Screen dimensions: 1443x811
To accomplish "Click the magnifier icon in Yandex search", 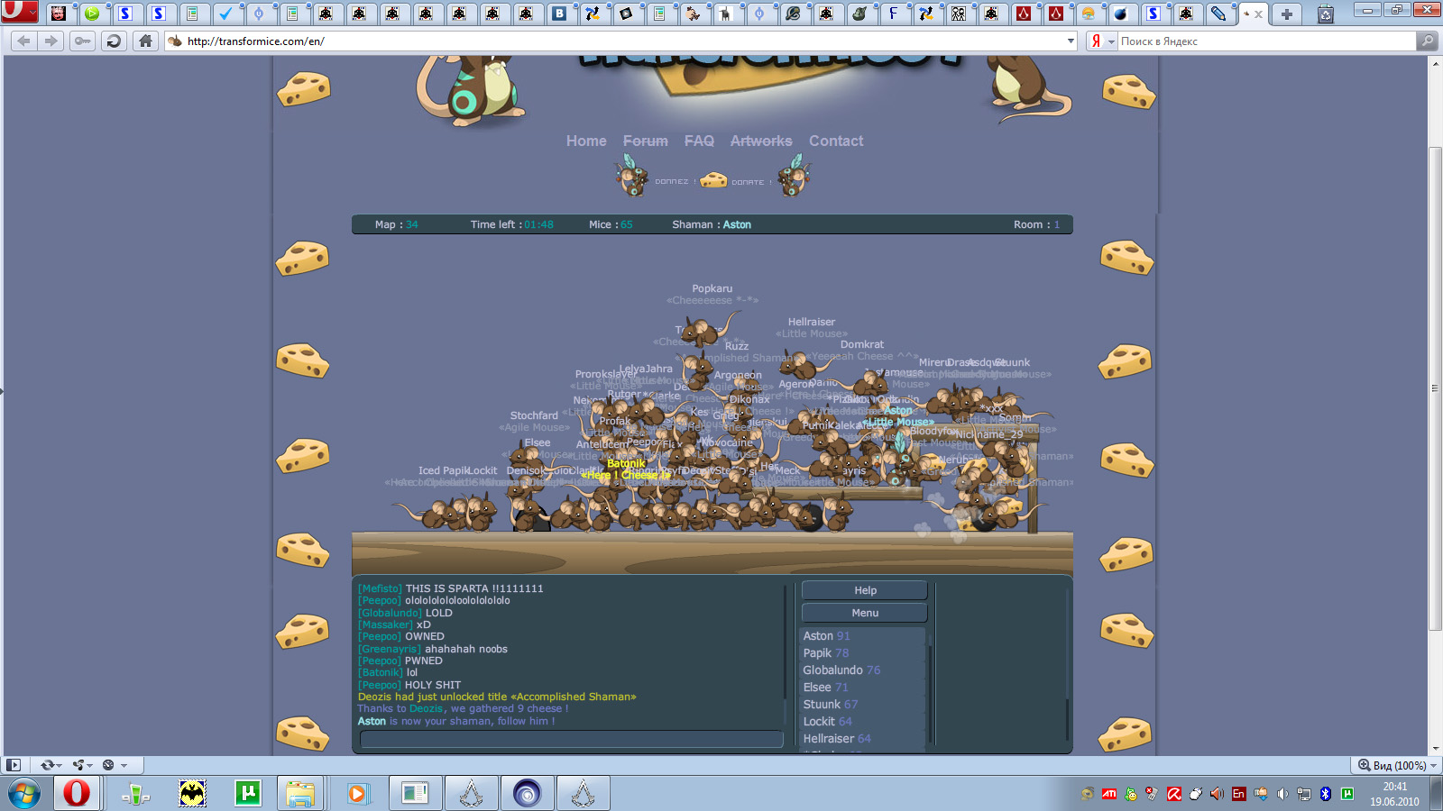I will [x=1427, y=41].
